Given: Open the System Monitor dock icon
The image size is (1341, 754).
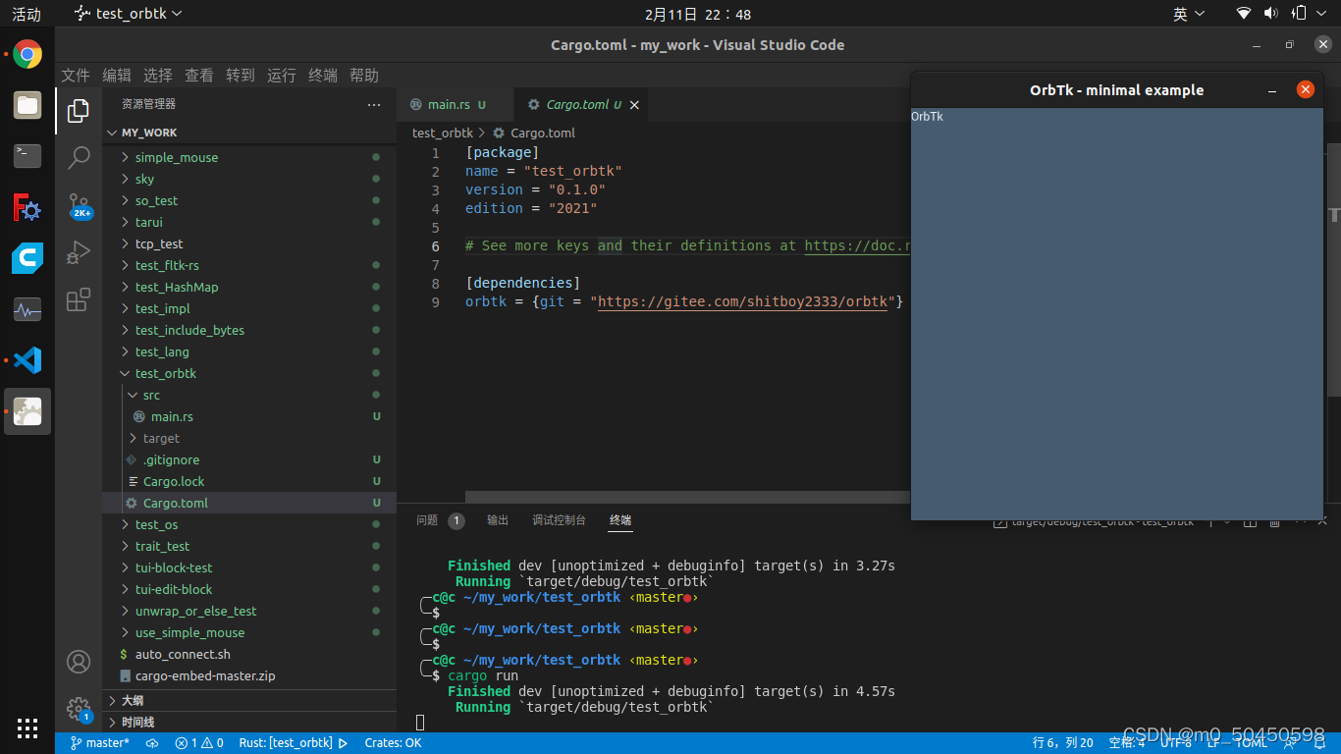Looking at the screenshot, I should (x=27, y=309).
